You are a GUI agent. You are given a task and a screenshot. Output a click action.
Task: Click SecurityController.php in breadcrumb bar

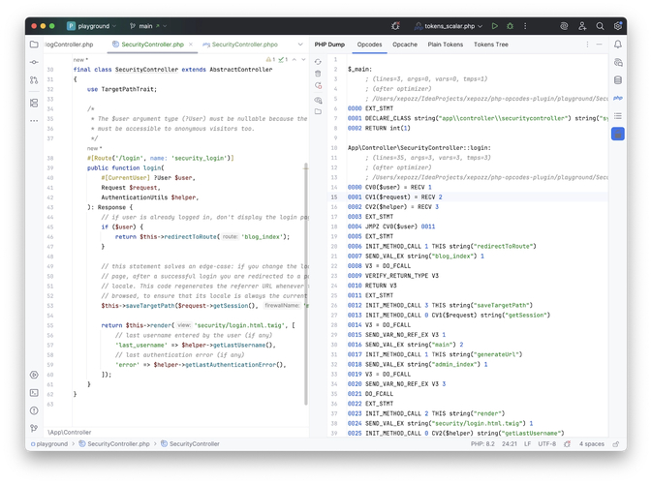pyautogui.click(x=114, y=443)
